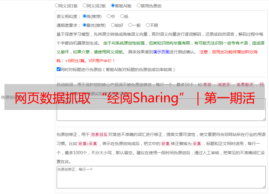The width and height of the screenshot is (269, 194).
Task: Open the 演示页面 demo link
Action: coord(161,52)
